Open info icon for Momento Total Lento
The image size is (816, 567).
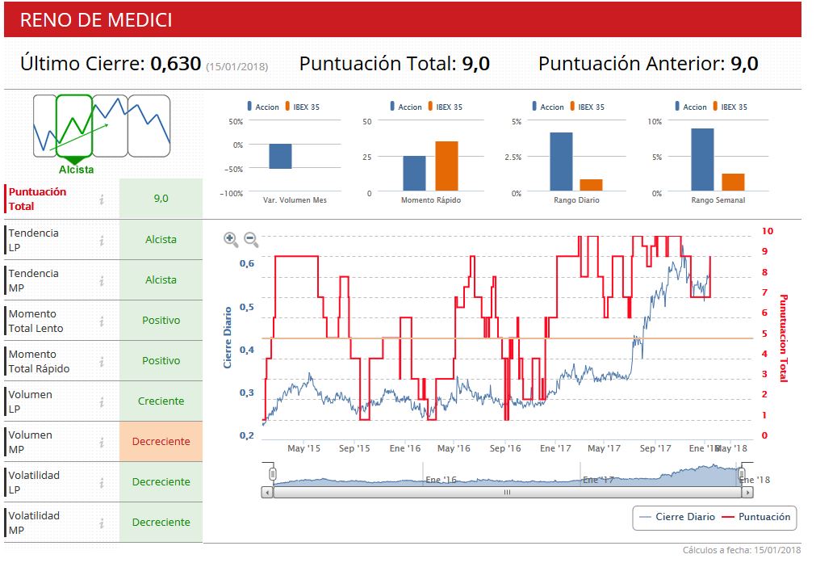[102, 321]
